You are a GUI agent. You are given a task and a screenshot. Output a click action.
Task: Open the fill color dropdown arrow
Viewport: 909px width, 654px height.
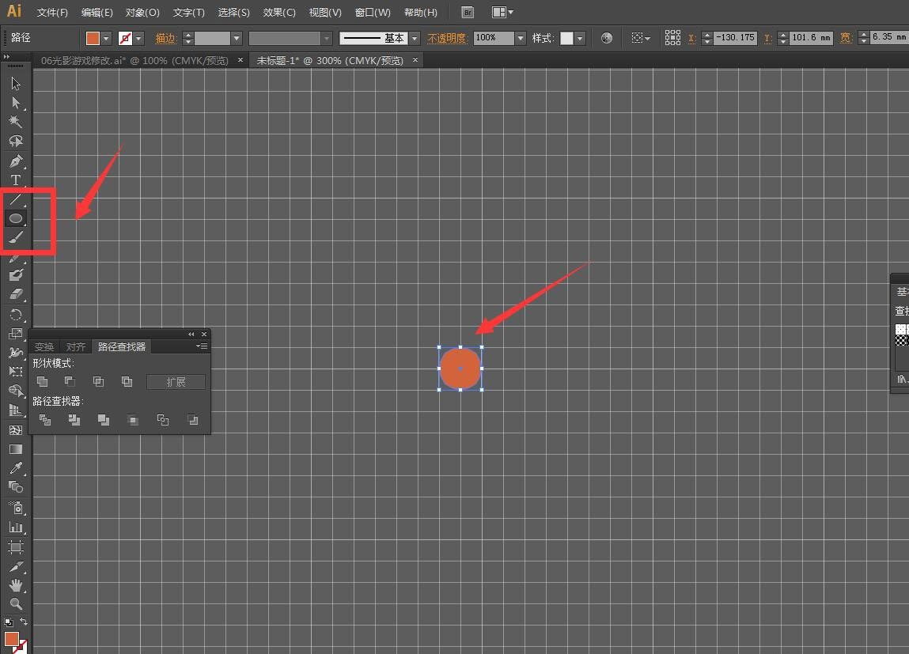tap(106, 38)
